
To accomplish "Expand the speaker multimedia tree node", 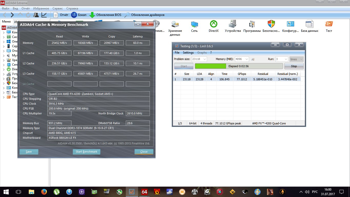I will 4,55.
